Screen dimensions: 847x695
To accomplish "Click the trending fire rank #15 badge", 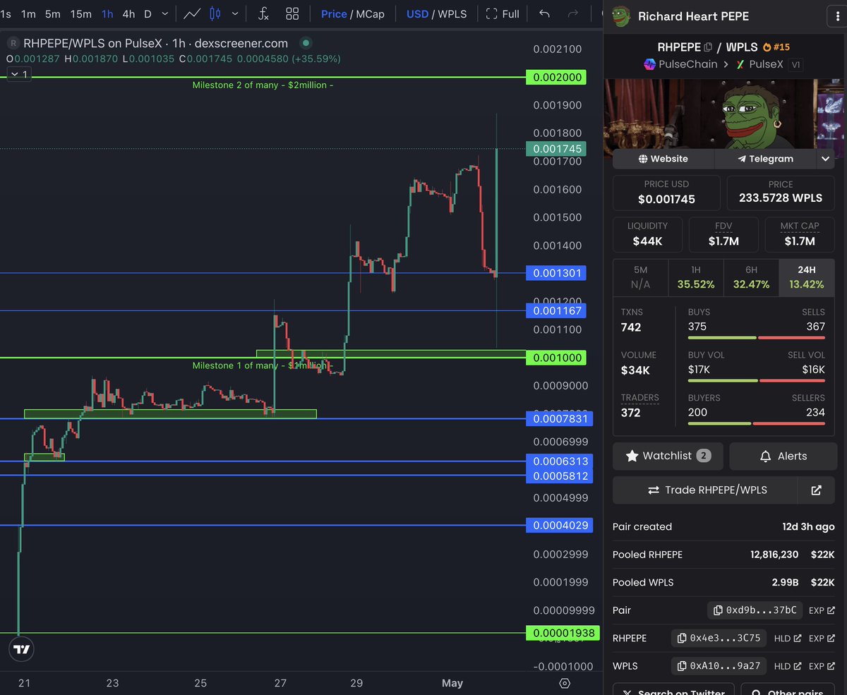I will pyautogui.click(x=776, y=47).
